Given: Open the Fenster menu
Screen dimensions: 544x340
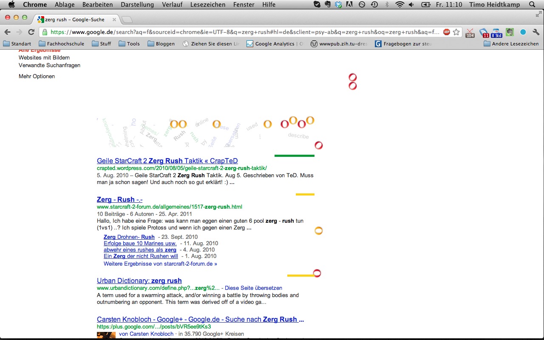Looking at the screenshot, I should pos(244,5).
